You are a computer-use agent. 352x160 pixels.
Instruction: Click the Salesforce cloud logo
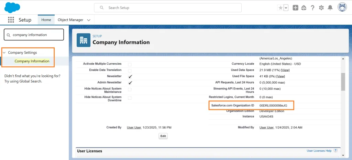coord(12,8)
